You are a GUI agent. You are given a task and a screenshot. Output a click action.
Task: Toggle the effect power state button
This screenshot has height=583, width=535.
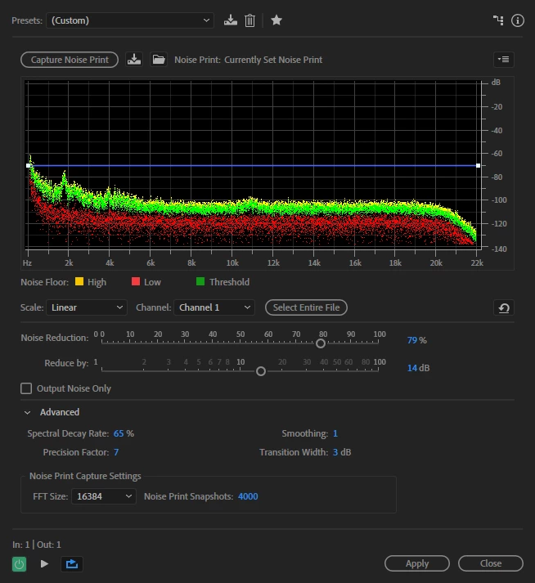click(20, 564)
